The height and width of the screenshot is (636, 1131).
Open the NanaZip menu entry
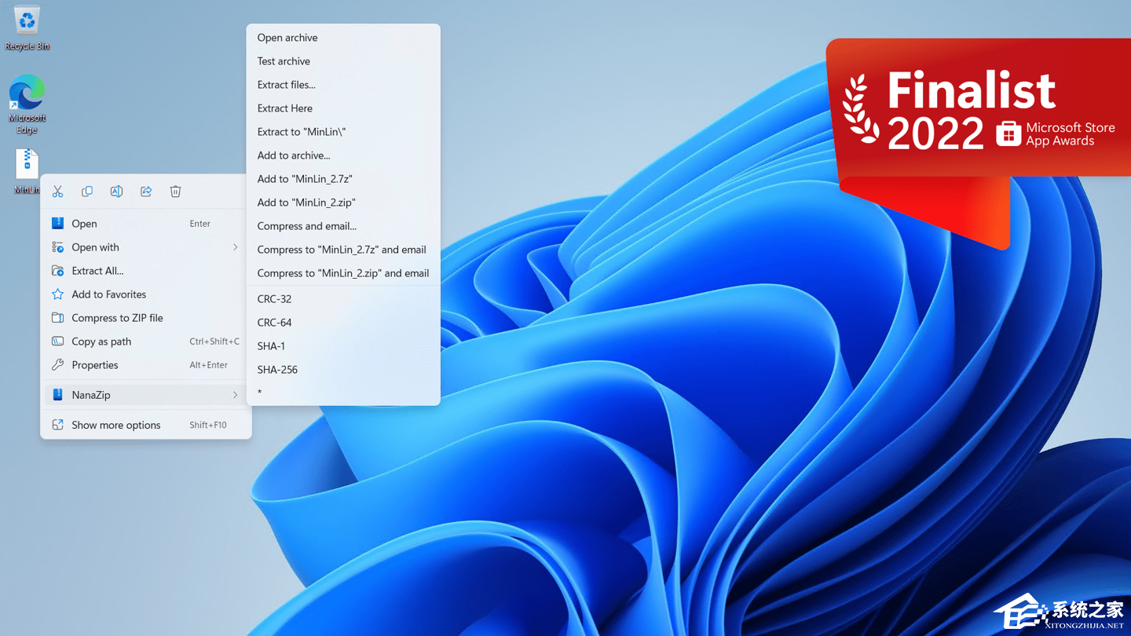coord(146,395)
